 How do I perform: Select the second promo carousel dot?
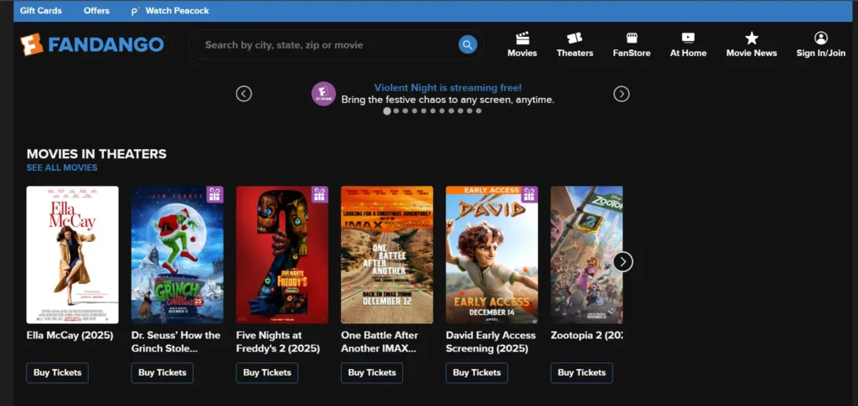pyautogui.click(x=396, y=111)
